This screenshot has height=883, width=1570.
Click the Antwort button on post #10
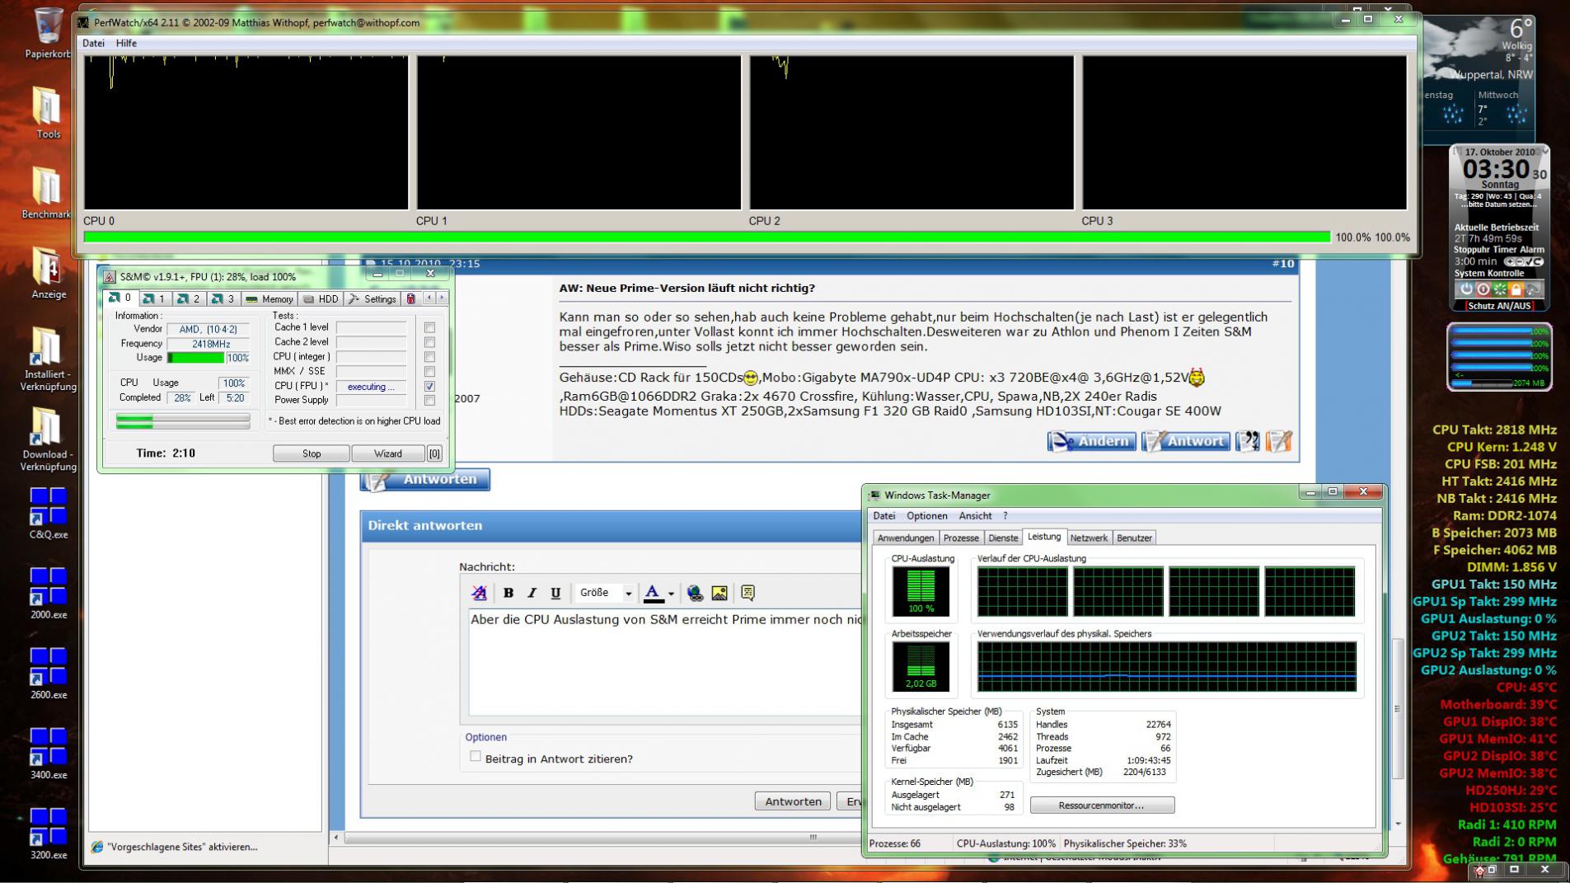point(1186,441)
